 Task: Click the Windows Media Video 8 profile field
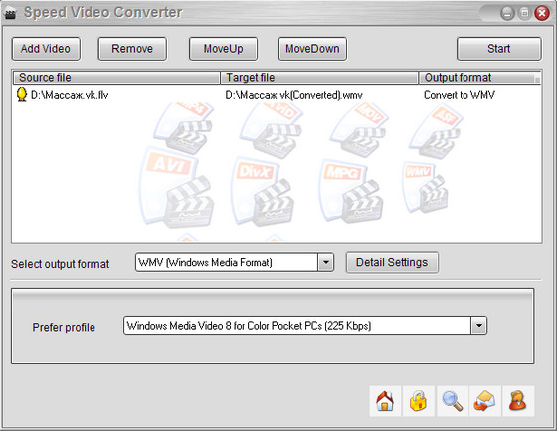point(305,326)
